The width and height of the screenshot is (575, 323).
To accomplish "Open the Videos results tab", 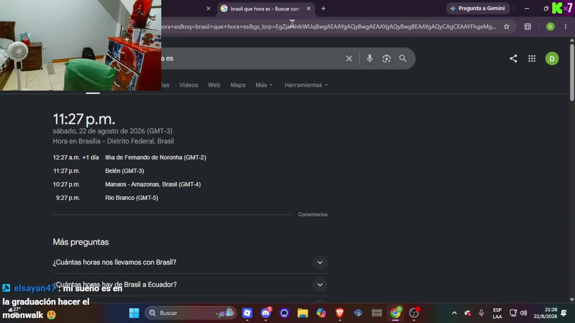I will [x=189, y=85].
